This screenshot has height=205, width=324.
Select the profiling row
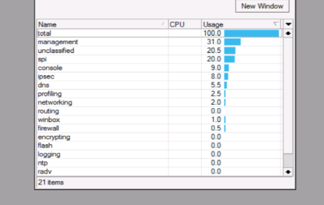(160, 94)
